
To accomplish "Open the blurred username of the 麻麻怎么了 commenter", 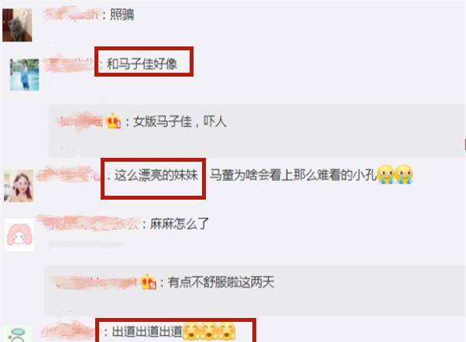I will pos(88,224).
